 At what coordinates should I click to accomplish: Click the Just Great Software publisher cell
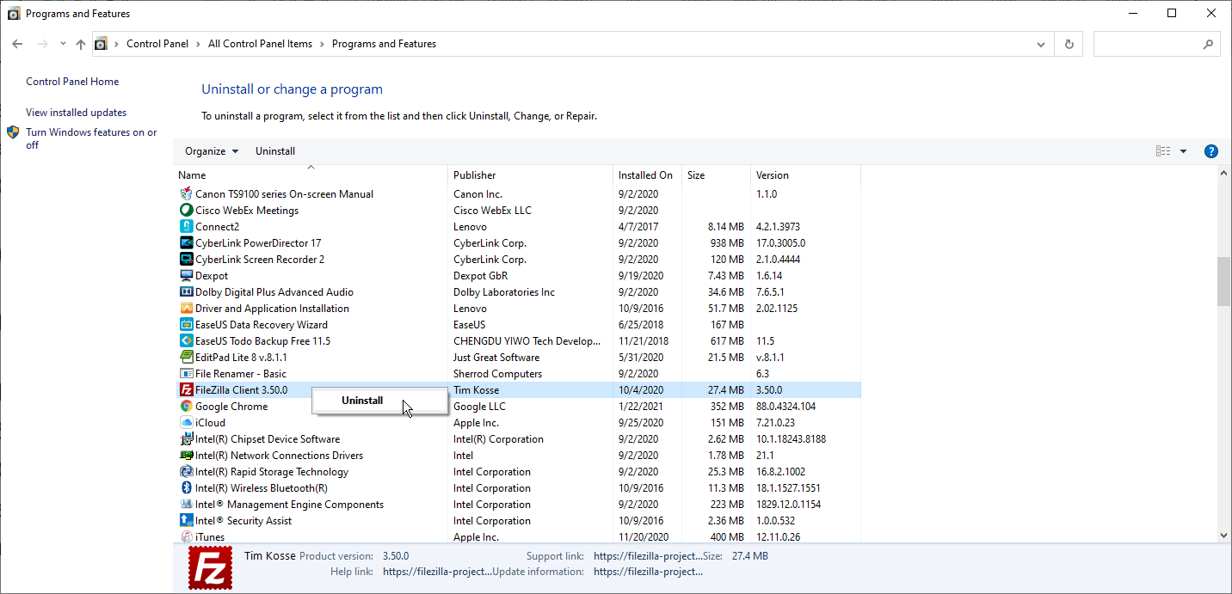point(496,358)
